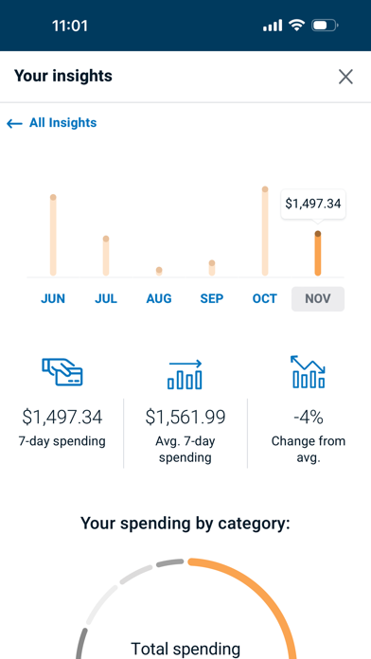
Task: Tap the Wi-Fi status icon
Action: [x=296, y=26]
